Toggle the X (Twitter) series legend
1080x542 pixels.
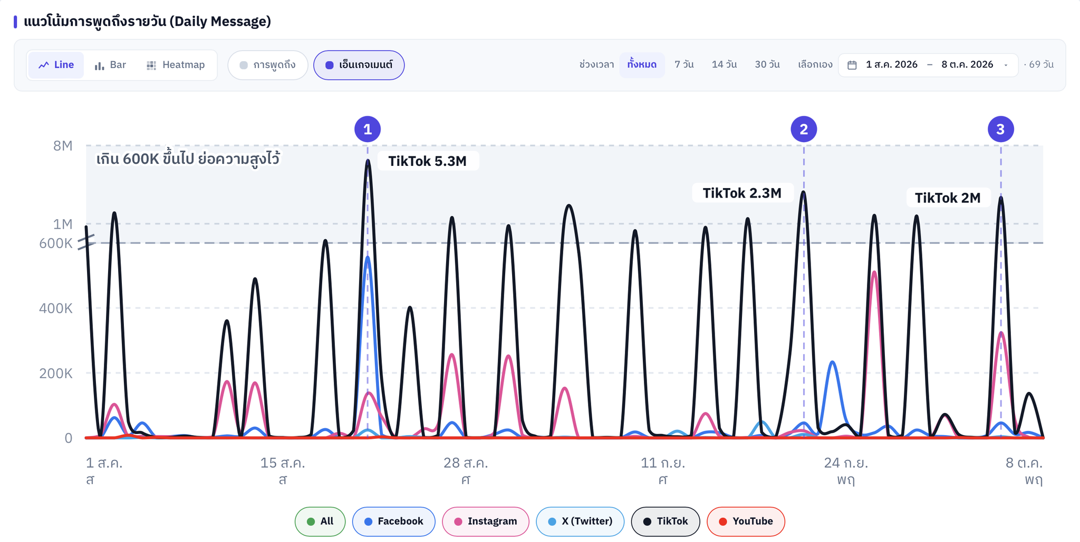[x=580, y=521]
